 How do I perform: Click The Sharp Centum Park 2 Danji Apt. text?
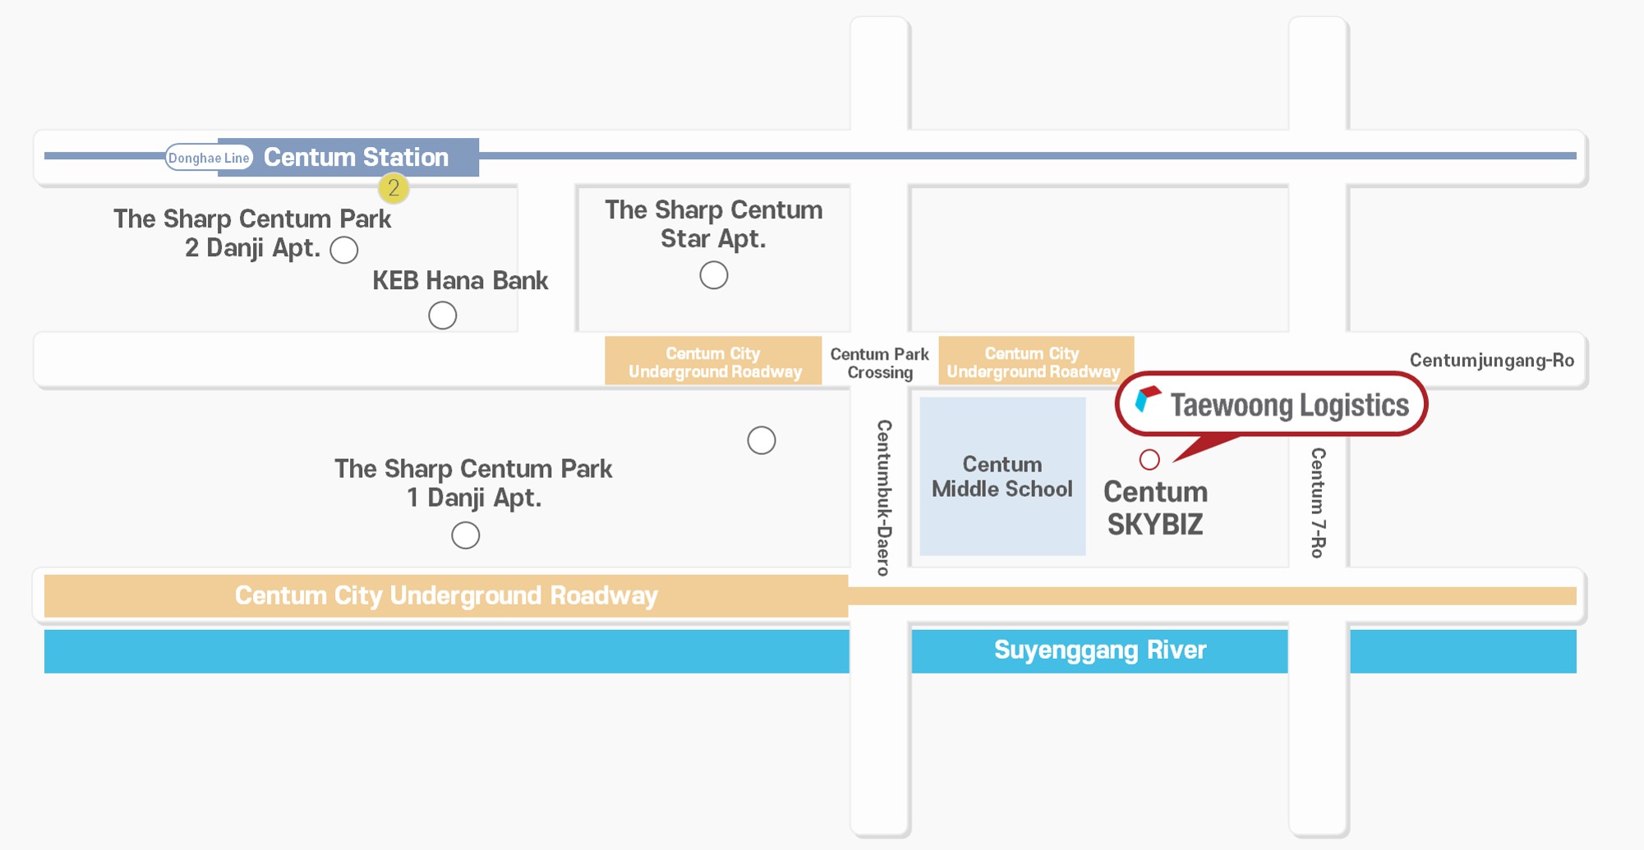(252, 233)
